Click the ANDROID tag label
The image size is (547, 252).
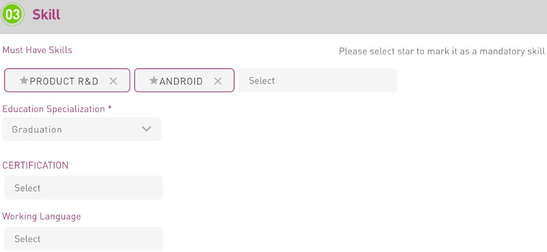point(181,81)
